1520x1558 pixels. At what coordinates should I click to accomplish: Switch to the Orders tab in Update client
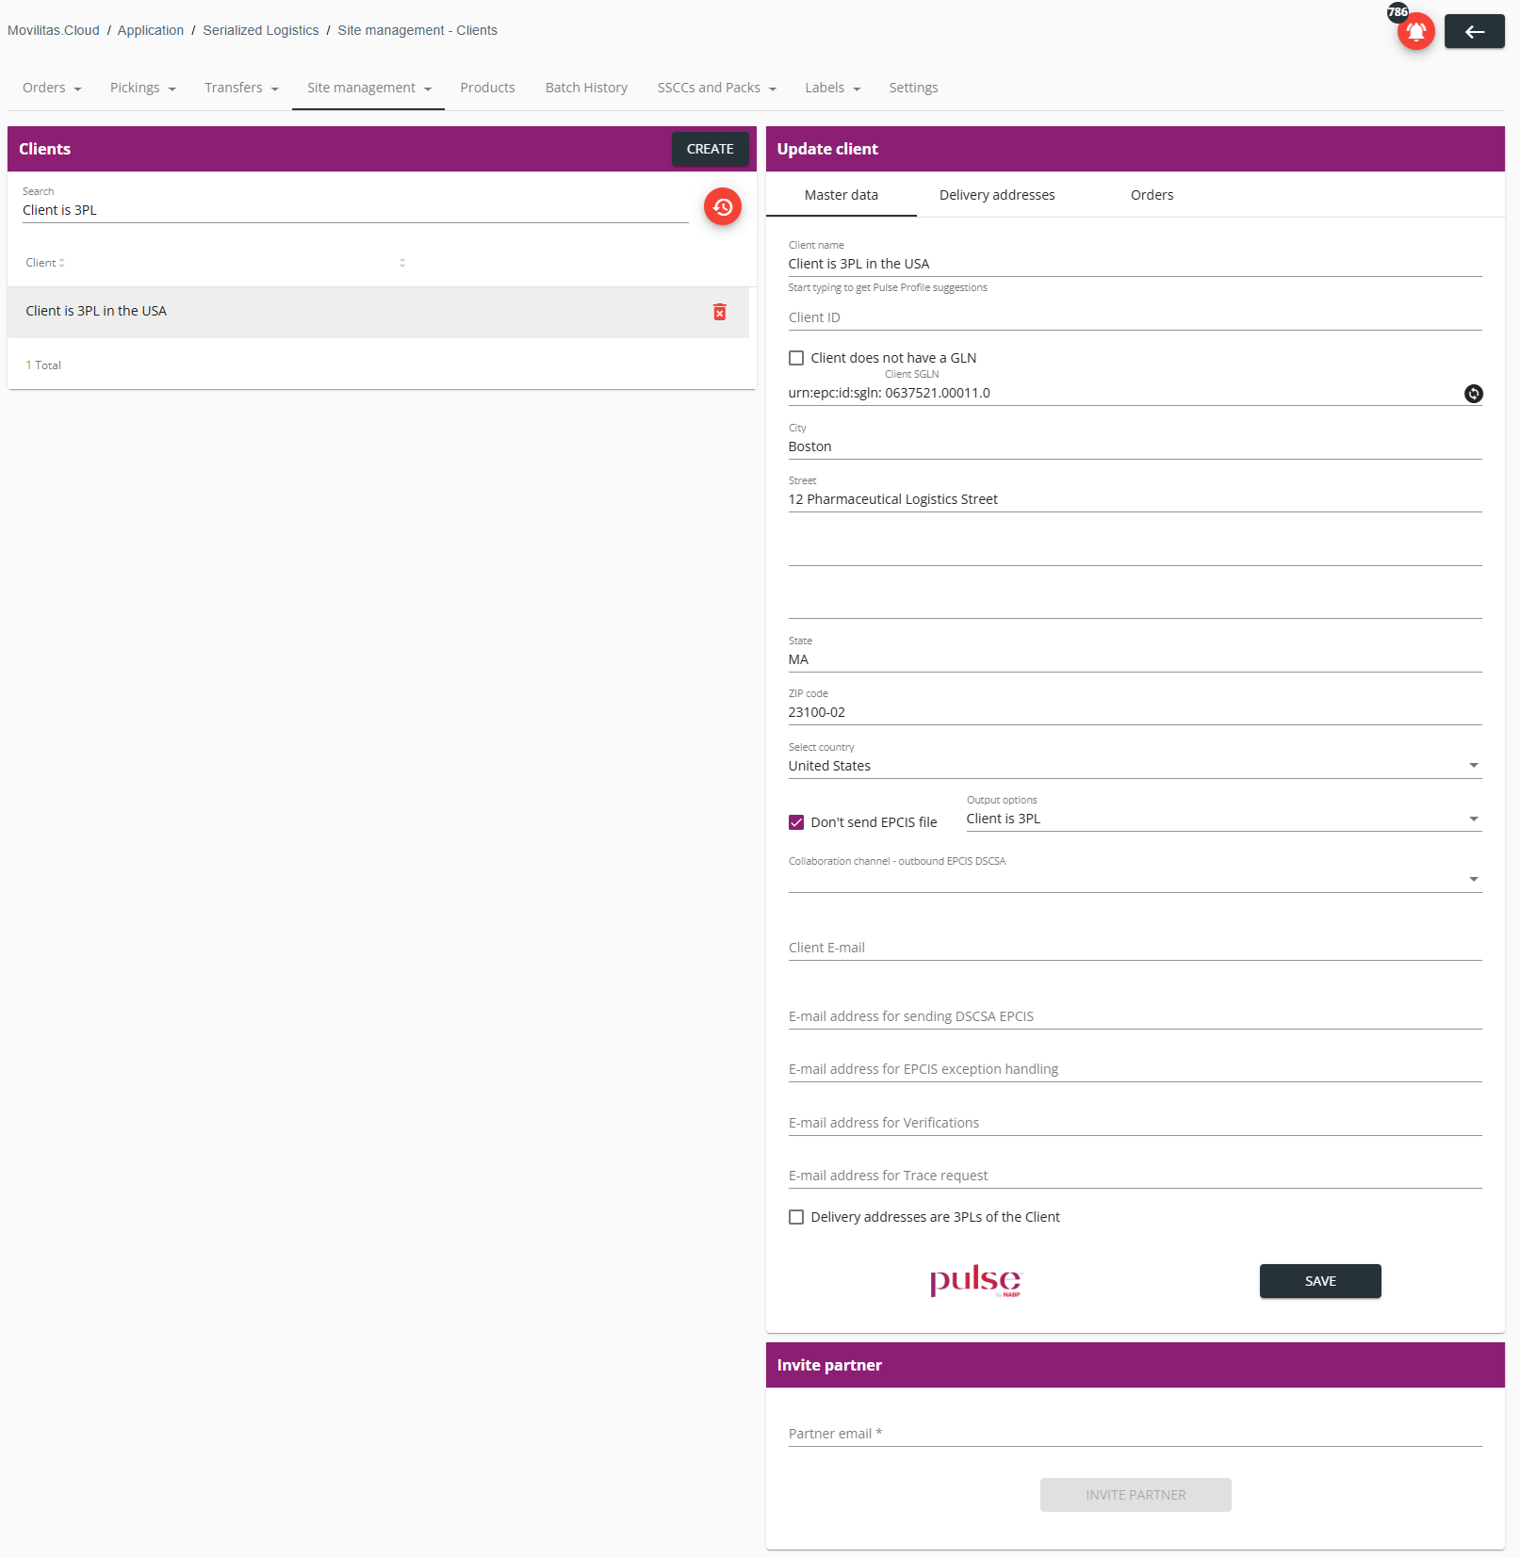coord(1152,195)
